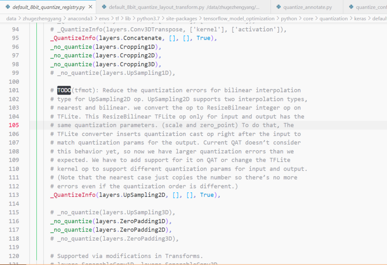The height and width of the screenshot is (265, 387).
Task: Close the default_8bit_quantize_registry.py tab
Action: (x=90, y=7)
